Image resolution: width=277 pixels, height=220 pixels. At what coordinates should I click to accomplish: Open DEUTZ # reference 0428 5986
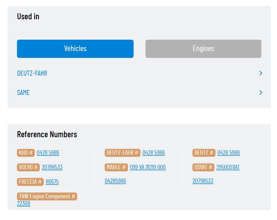(x=228, y=153)
